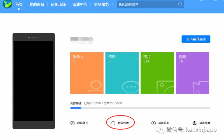Click the 系统更新 text label
The height and width of the screenshot is (140, 224).
[x=164, y=123]
